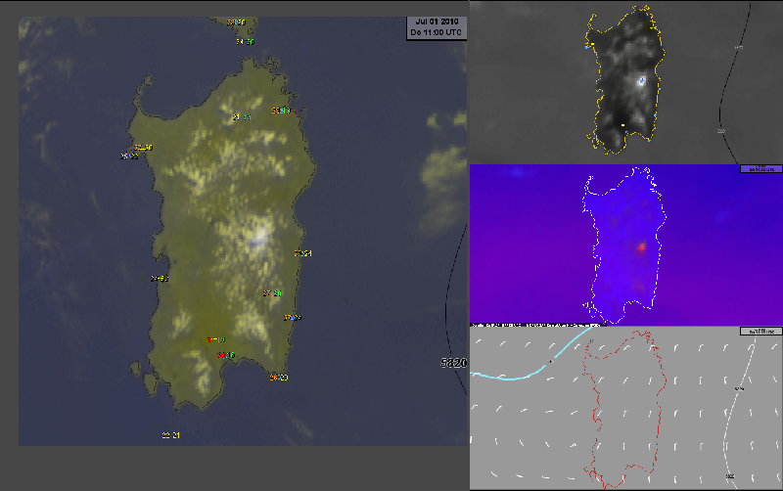Click the red Sardinia outline in wind panel
The height and width of the screenshot is (491, 783).
(x=589, y=411)
